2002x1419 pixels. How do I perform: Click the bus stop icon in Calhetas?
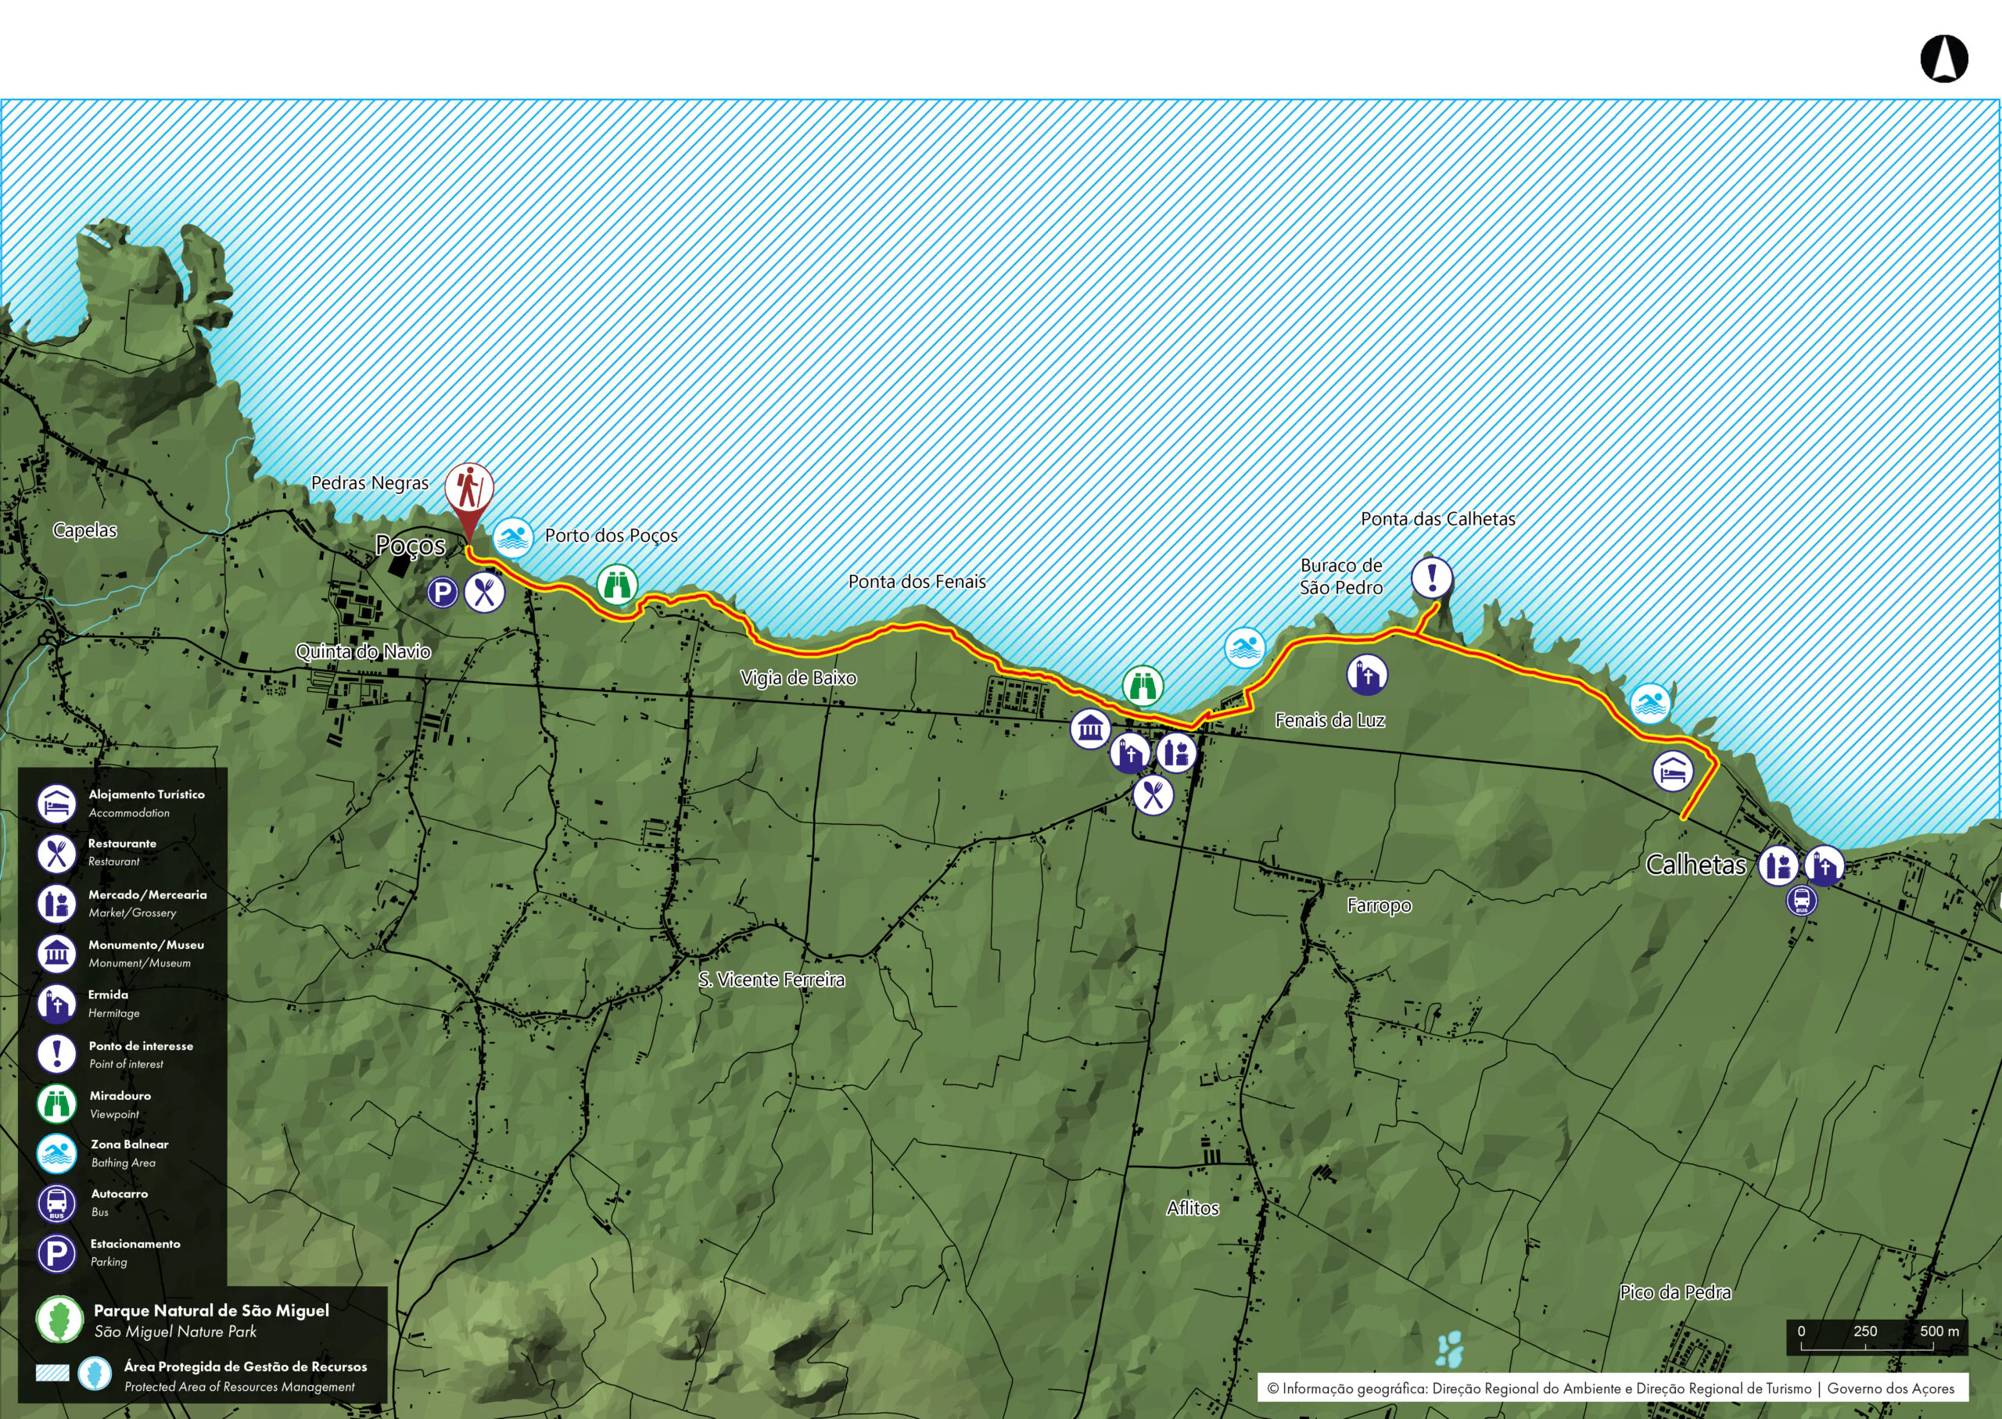click(x=1801, y=900)
